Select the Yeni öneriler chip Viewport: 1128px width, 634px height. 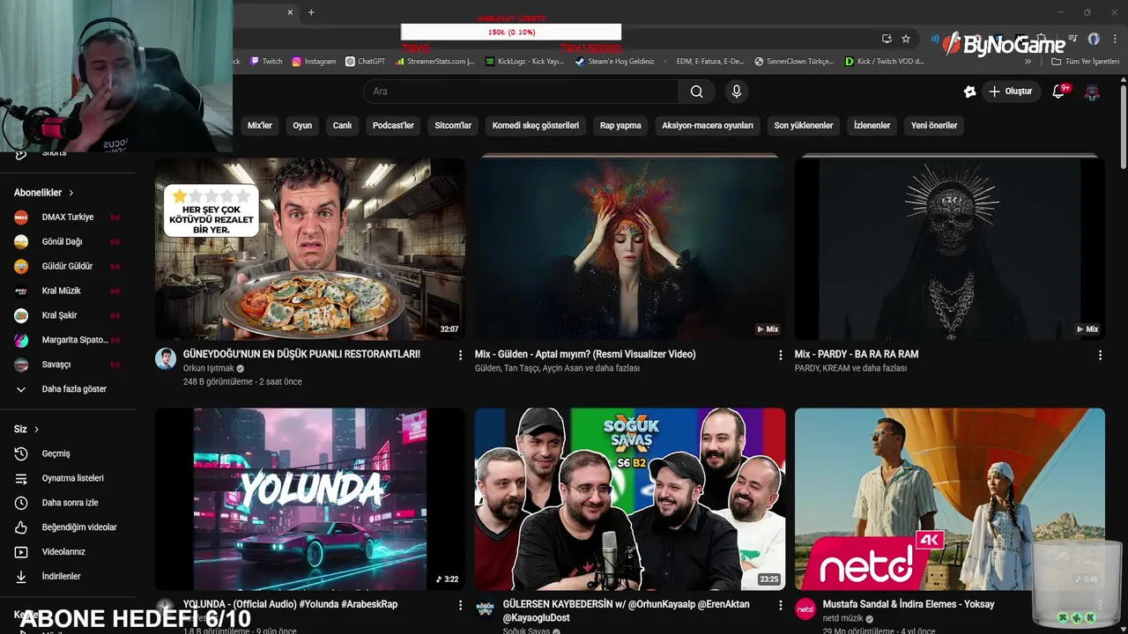(x=934, y=126)
